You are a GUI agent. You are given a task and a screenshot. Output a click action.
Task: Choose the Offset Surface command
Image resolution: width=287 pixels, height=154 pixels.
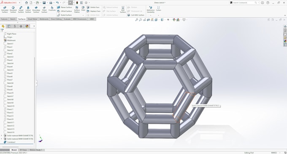point(65,11)
